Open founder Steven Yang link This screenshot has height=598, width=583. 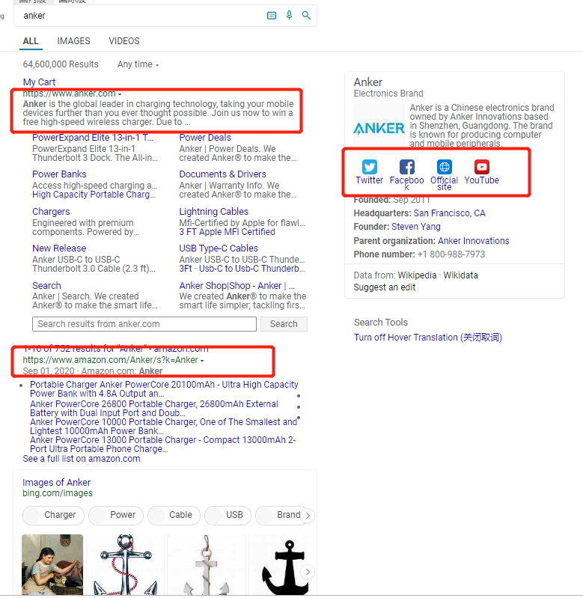click(416, 227)
